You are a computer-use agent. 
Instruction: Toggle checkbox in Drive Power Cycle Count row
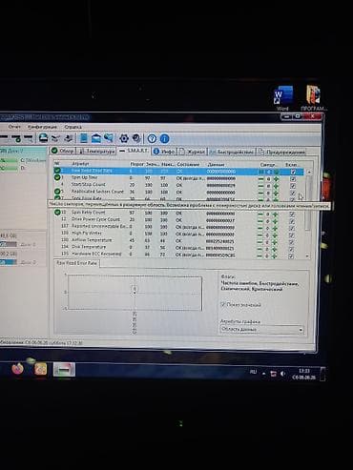click(292, 221)
